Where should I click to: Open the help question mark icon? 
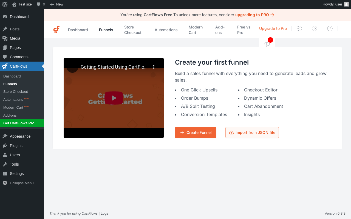point(330,28)
